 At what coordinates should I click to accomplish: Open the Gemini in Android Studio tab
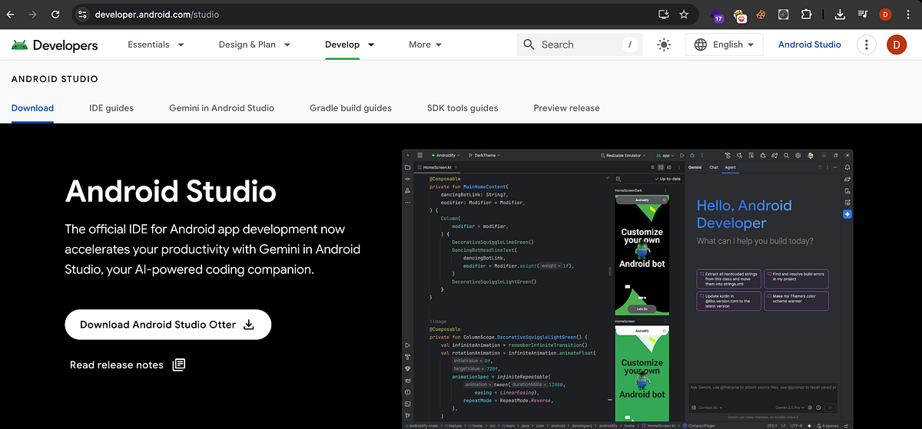coord(221,108)
